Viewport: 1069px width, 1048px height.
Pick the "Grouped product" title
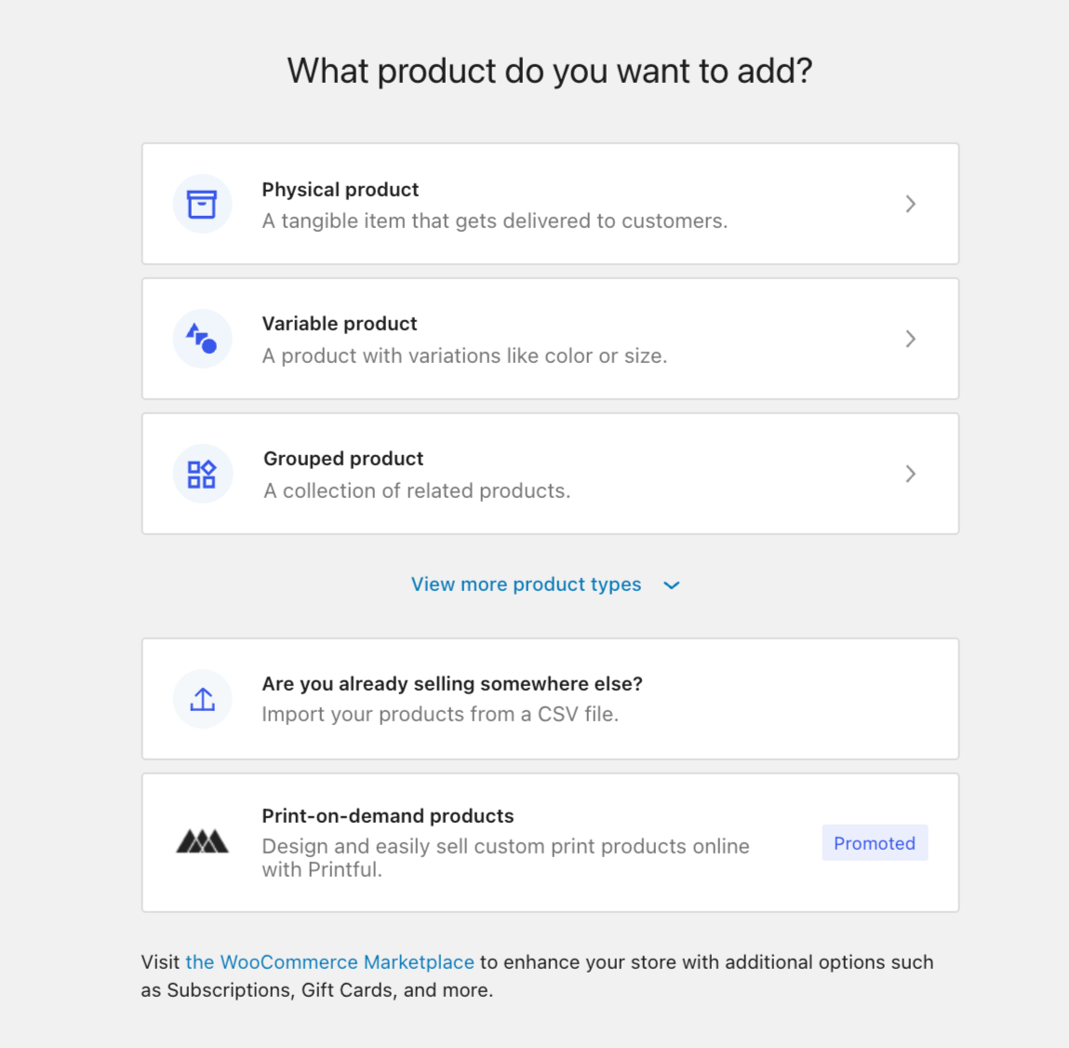coord(343,459)
